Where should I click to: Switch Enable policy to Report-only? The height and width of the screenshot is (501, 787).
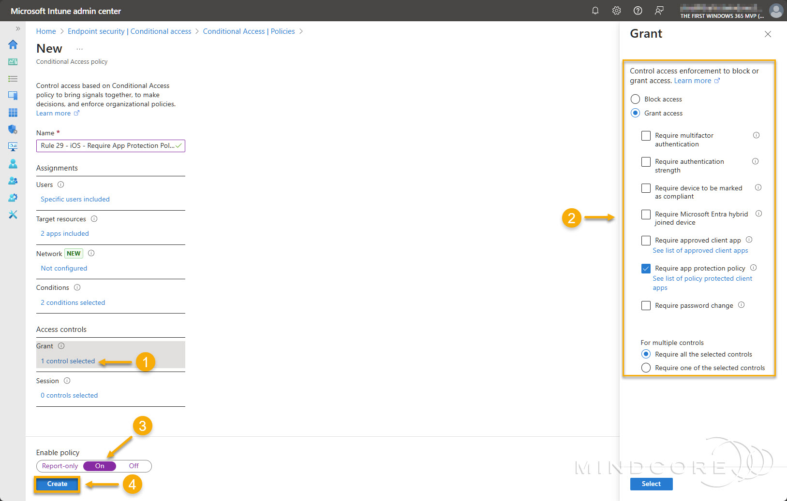tap(59, 466)
